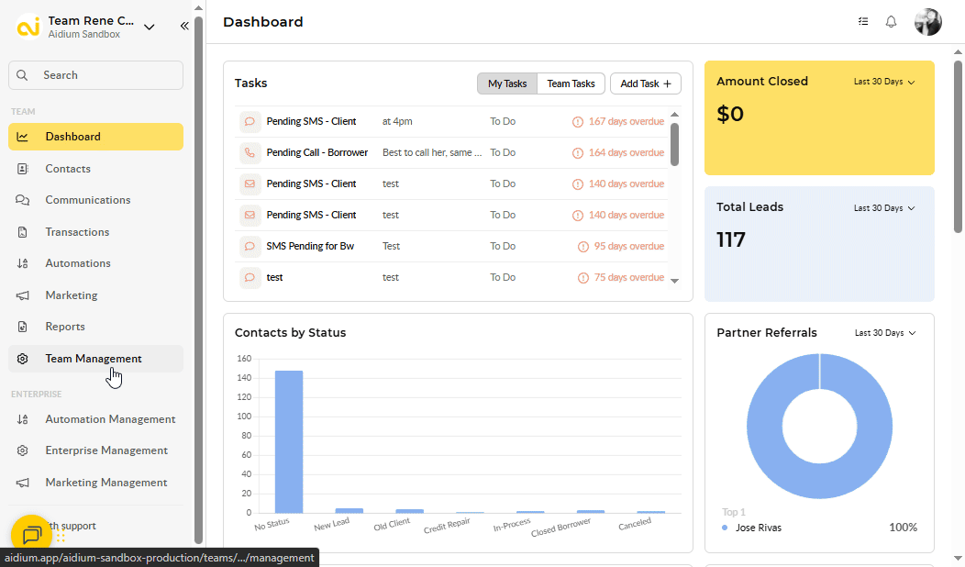
Task: Collapse the sidebar with double chevron icon
Action: [184, 27]
